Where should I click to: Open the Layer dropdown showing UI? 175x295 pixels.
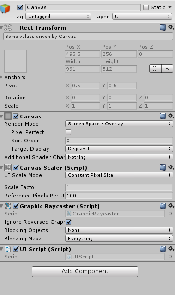point(142,17)
